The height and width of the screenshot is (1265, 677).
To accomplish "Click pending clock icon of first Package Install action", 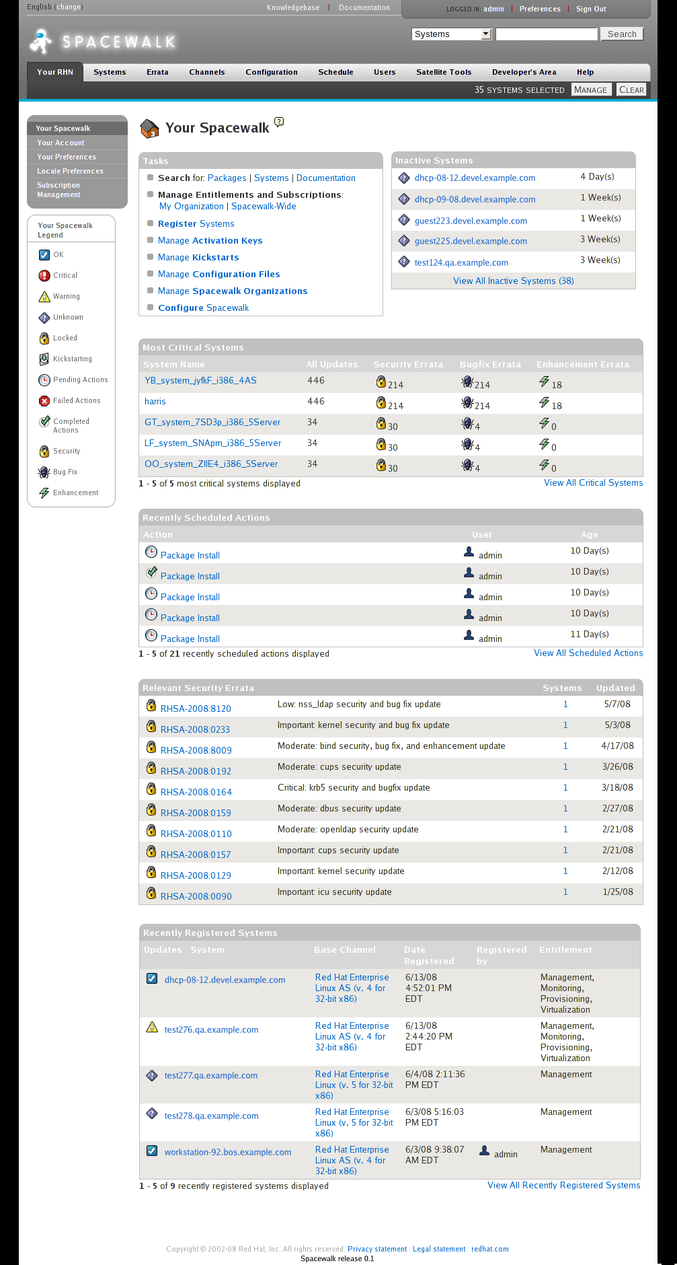I will [x=151, y=552].
